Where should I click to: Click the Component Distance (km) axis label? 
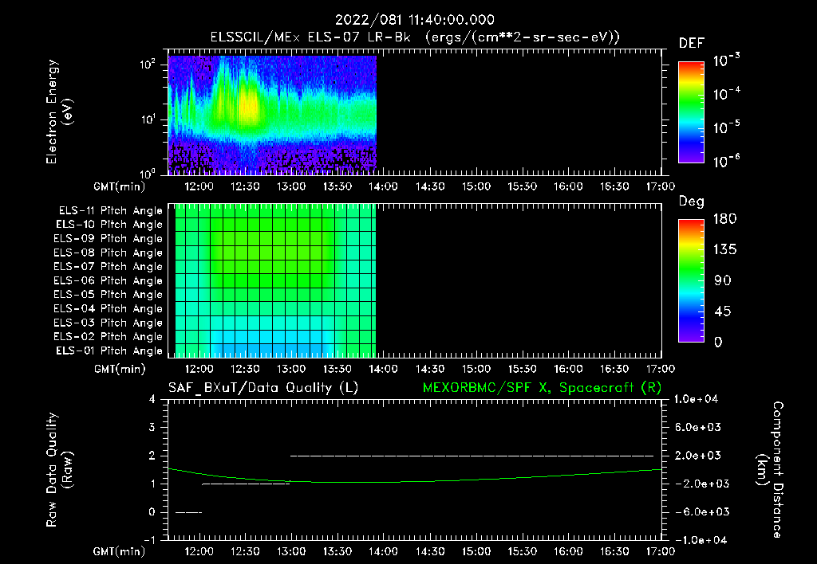(x=769, y=470)
